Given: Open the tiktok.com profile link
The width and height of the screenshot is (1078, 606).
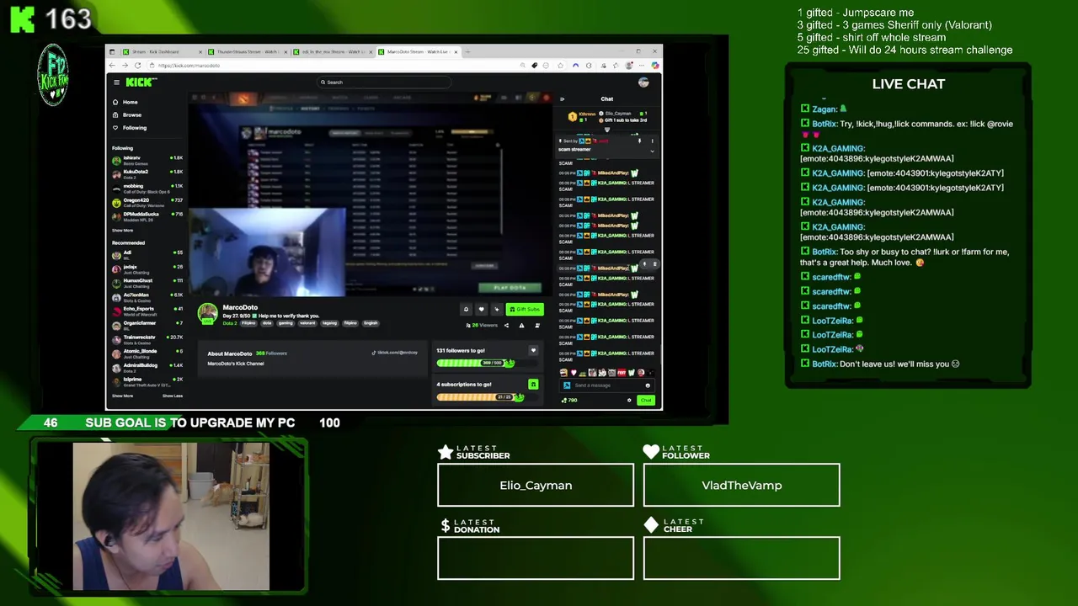Looking at the screenshot, I should (x=396, y=353).
